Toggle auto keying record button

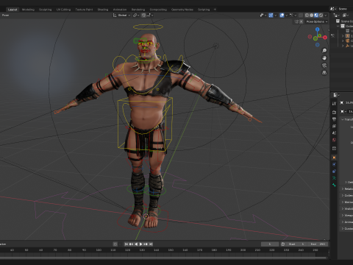click(x=115, y=244)
